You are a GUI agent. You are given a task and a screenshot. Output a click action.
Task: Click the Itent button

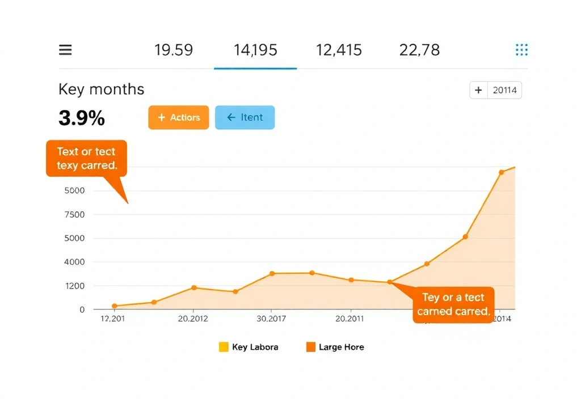245,117
